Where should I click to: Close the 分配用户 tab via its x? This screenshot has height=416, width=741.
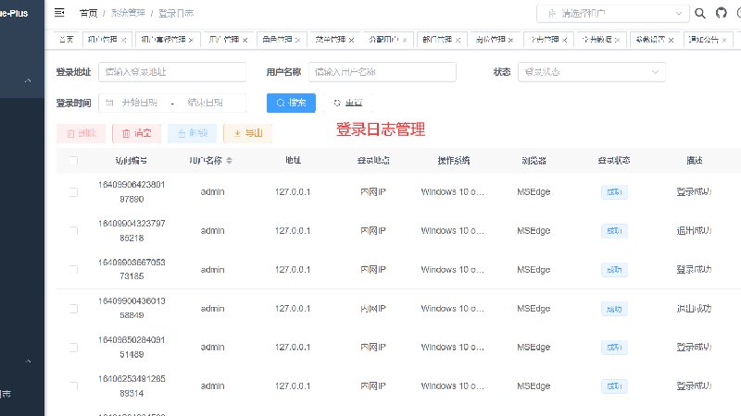coord(405,40)
